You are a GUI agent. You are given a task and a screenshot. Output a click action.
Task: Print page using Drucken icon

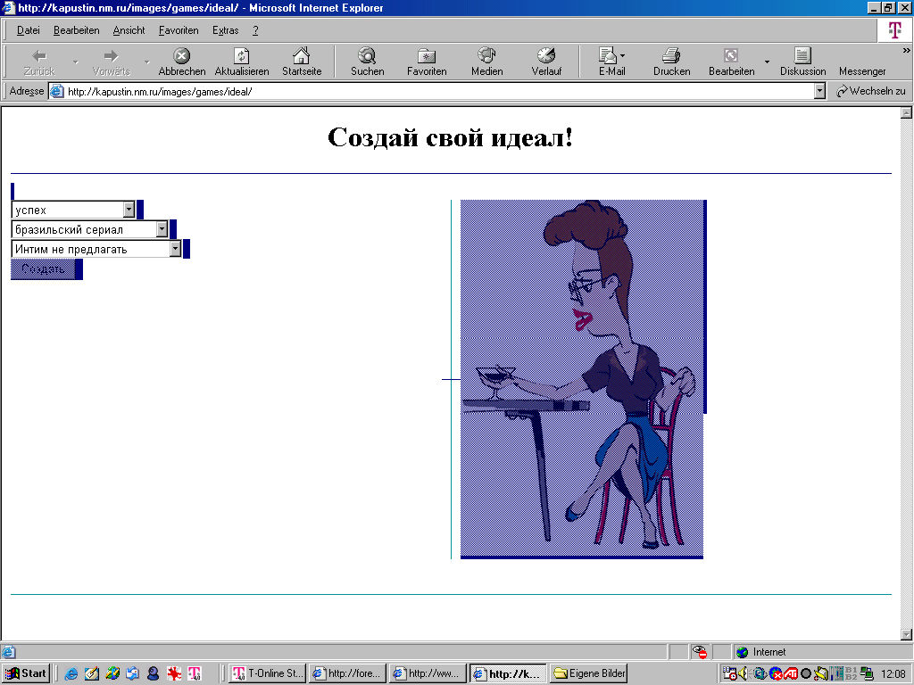pyautogui.click(x=671, y=56)
